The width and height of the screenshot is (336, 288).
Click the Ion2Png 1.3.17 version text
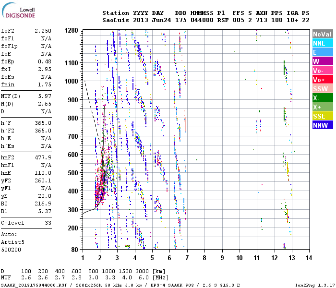[314, 285]
